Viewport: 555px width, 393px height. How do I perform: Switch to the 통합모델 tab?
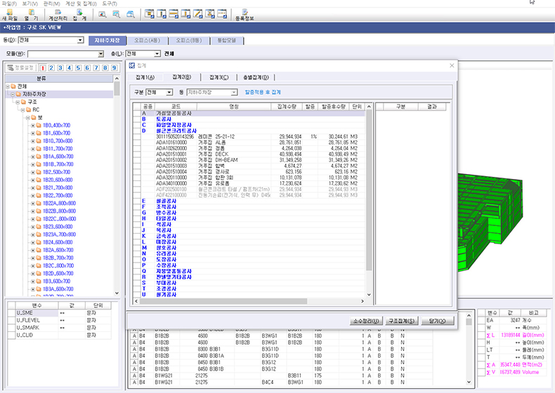tap(226, 41)
